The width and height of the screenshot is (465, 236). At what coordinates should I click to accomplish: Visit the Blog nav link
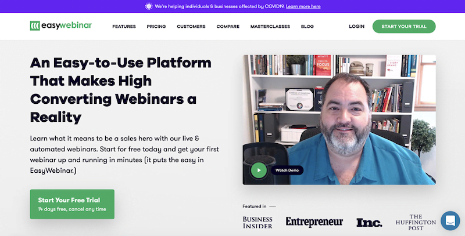point(307,26)
